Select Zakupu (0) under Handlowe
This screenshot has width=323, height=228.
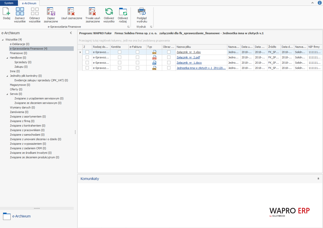(x=21, y=67)
